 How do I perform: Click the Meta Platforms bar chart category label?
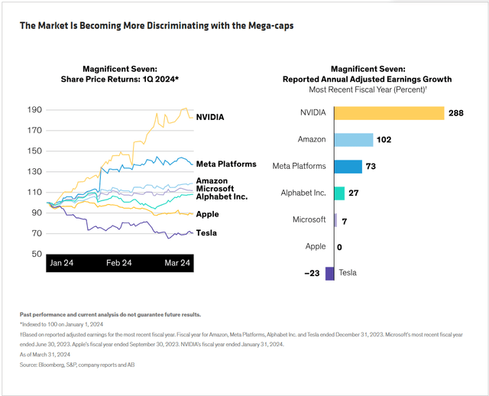[x=299, y=166]
